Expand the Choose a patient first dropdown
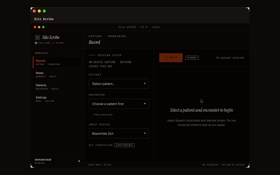Screen dimensions: 280x175 point(119,104)
